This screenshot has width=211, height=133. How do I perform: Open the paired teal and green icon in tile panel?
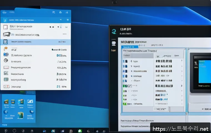(21, 102)
